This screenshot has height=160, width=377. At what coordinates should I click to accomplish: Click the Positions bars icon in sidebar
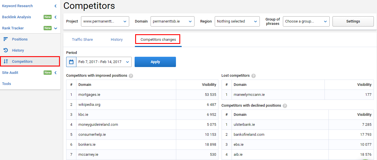click(6, 39)
